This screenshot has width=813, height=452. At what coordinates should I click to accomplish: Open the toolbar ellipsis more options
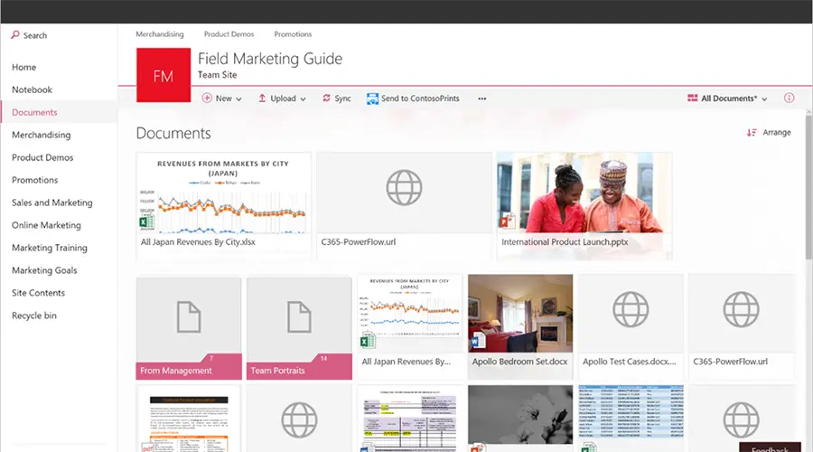point(481,99)
